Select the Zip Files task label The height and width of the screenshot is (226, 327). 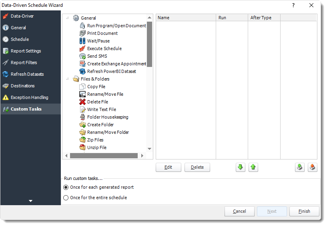[95, 140]
